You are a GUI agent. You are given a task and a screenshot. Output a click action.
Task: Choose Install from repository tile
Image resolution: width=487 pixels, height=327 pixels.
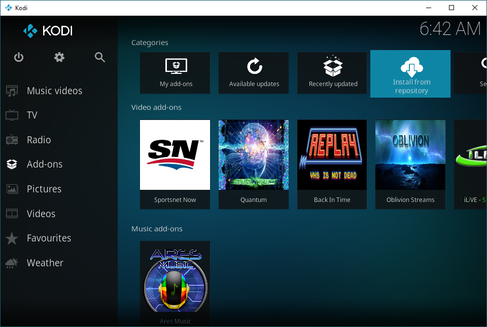point(410,74)
